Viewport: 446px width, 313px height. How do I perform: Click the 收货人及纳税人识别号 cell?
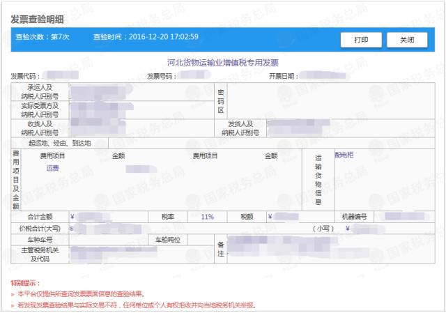pyautogui.click(x=40, y=128)
